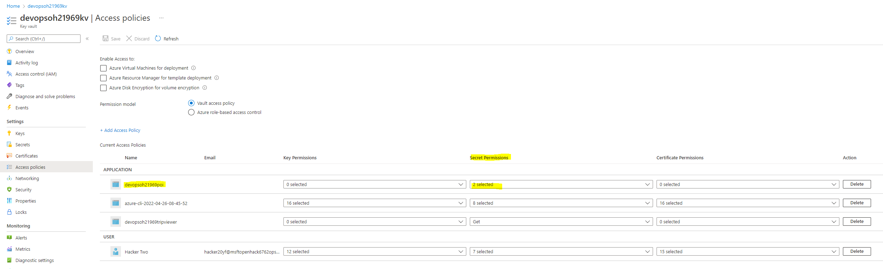Click the Refresh circular arrow icon
Screen dimensions: 883x269
(x=158, y=38)
